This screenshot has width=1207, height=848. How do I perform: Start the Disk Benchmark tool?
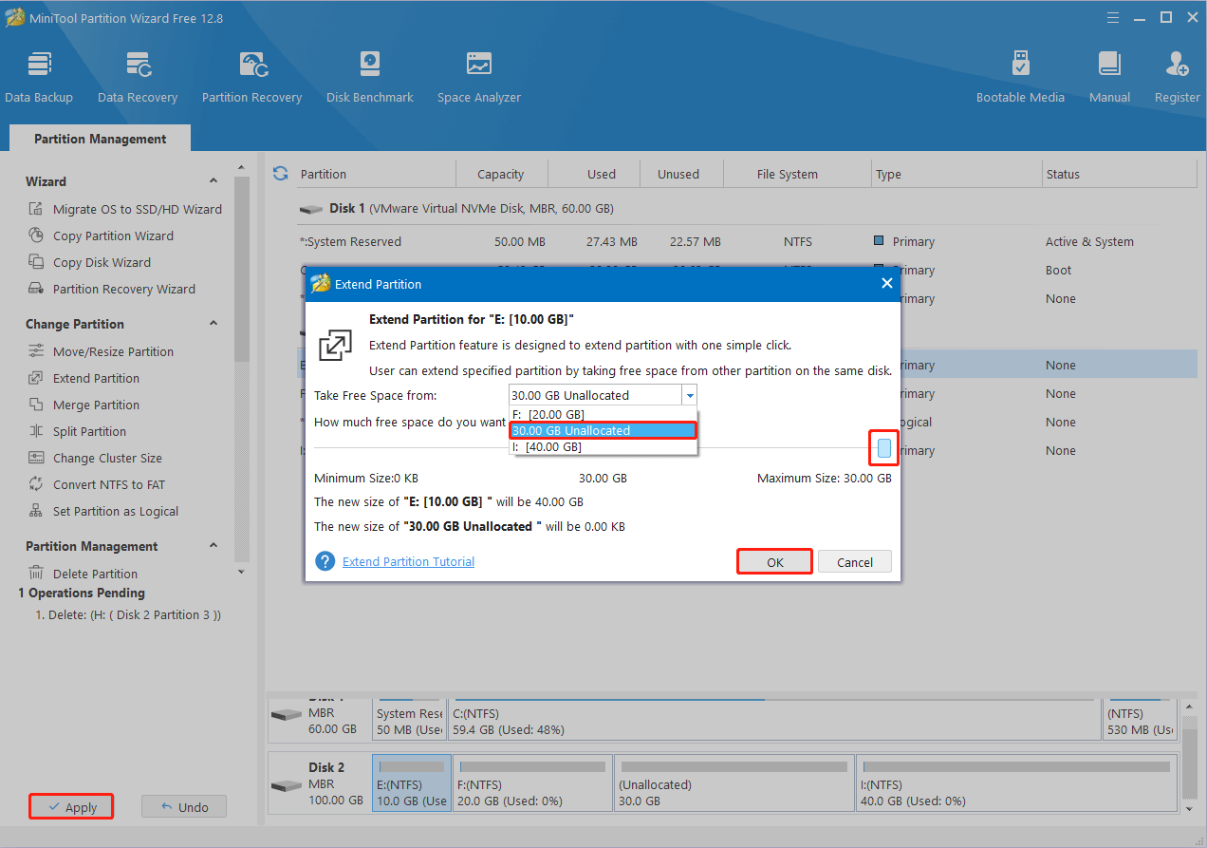[370, 78]
